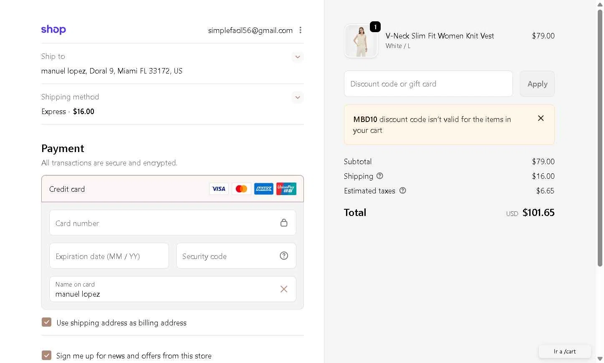Click the Estimated taxes help icon

point(403,190)
